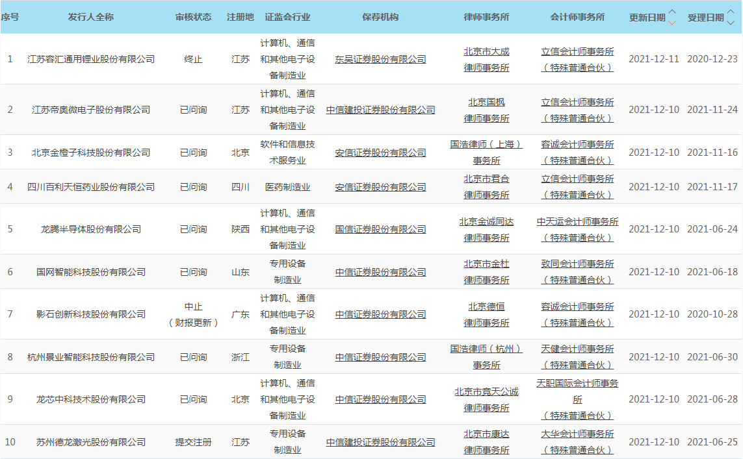This screenshot has width=743, height=459.
Task: Select issuer 苏州德龙激光股份有限公司
Action: click(x=91, y=442)
